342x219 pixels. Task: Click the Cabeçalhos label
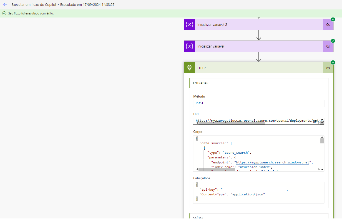[202, 178]
